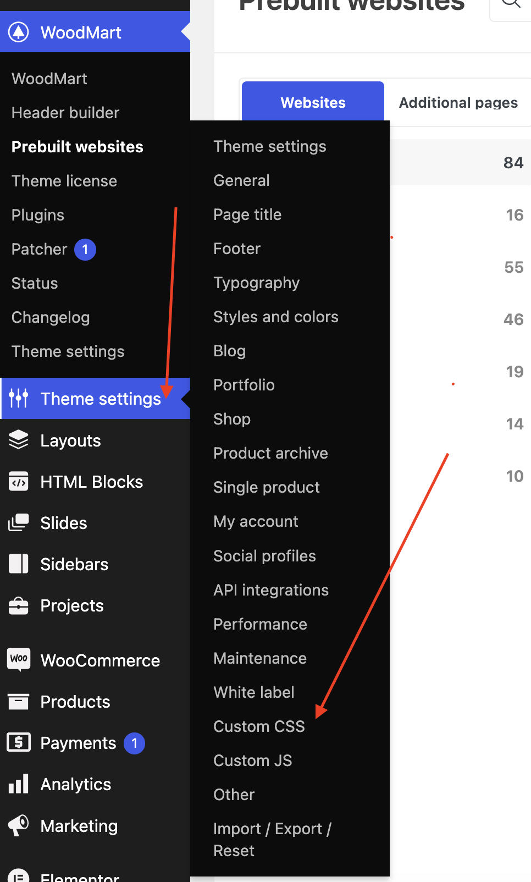Viewport: 531px width, 882px height.
Task: Click the Theme settings sliders icon
Action: 19,398
